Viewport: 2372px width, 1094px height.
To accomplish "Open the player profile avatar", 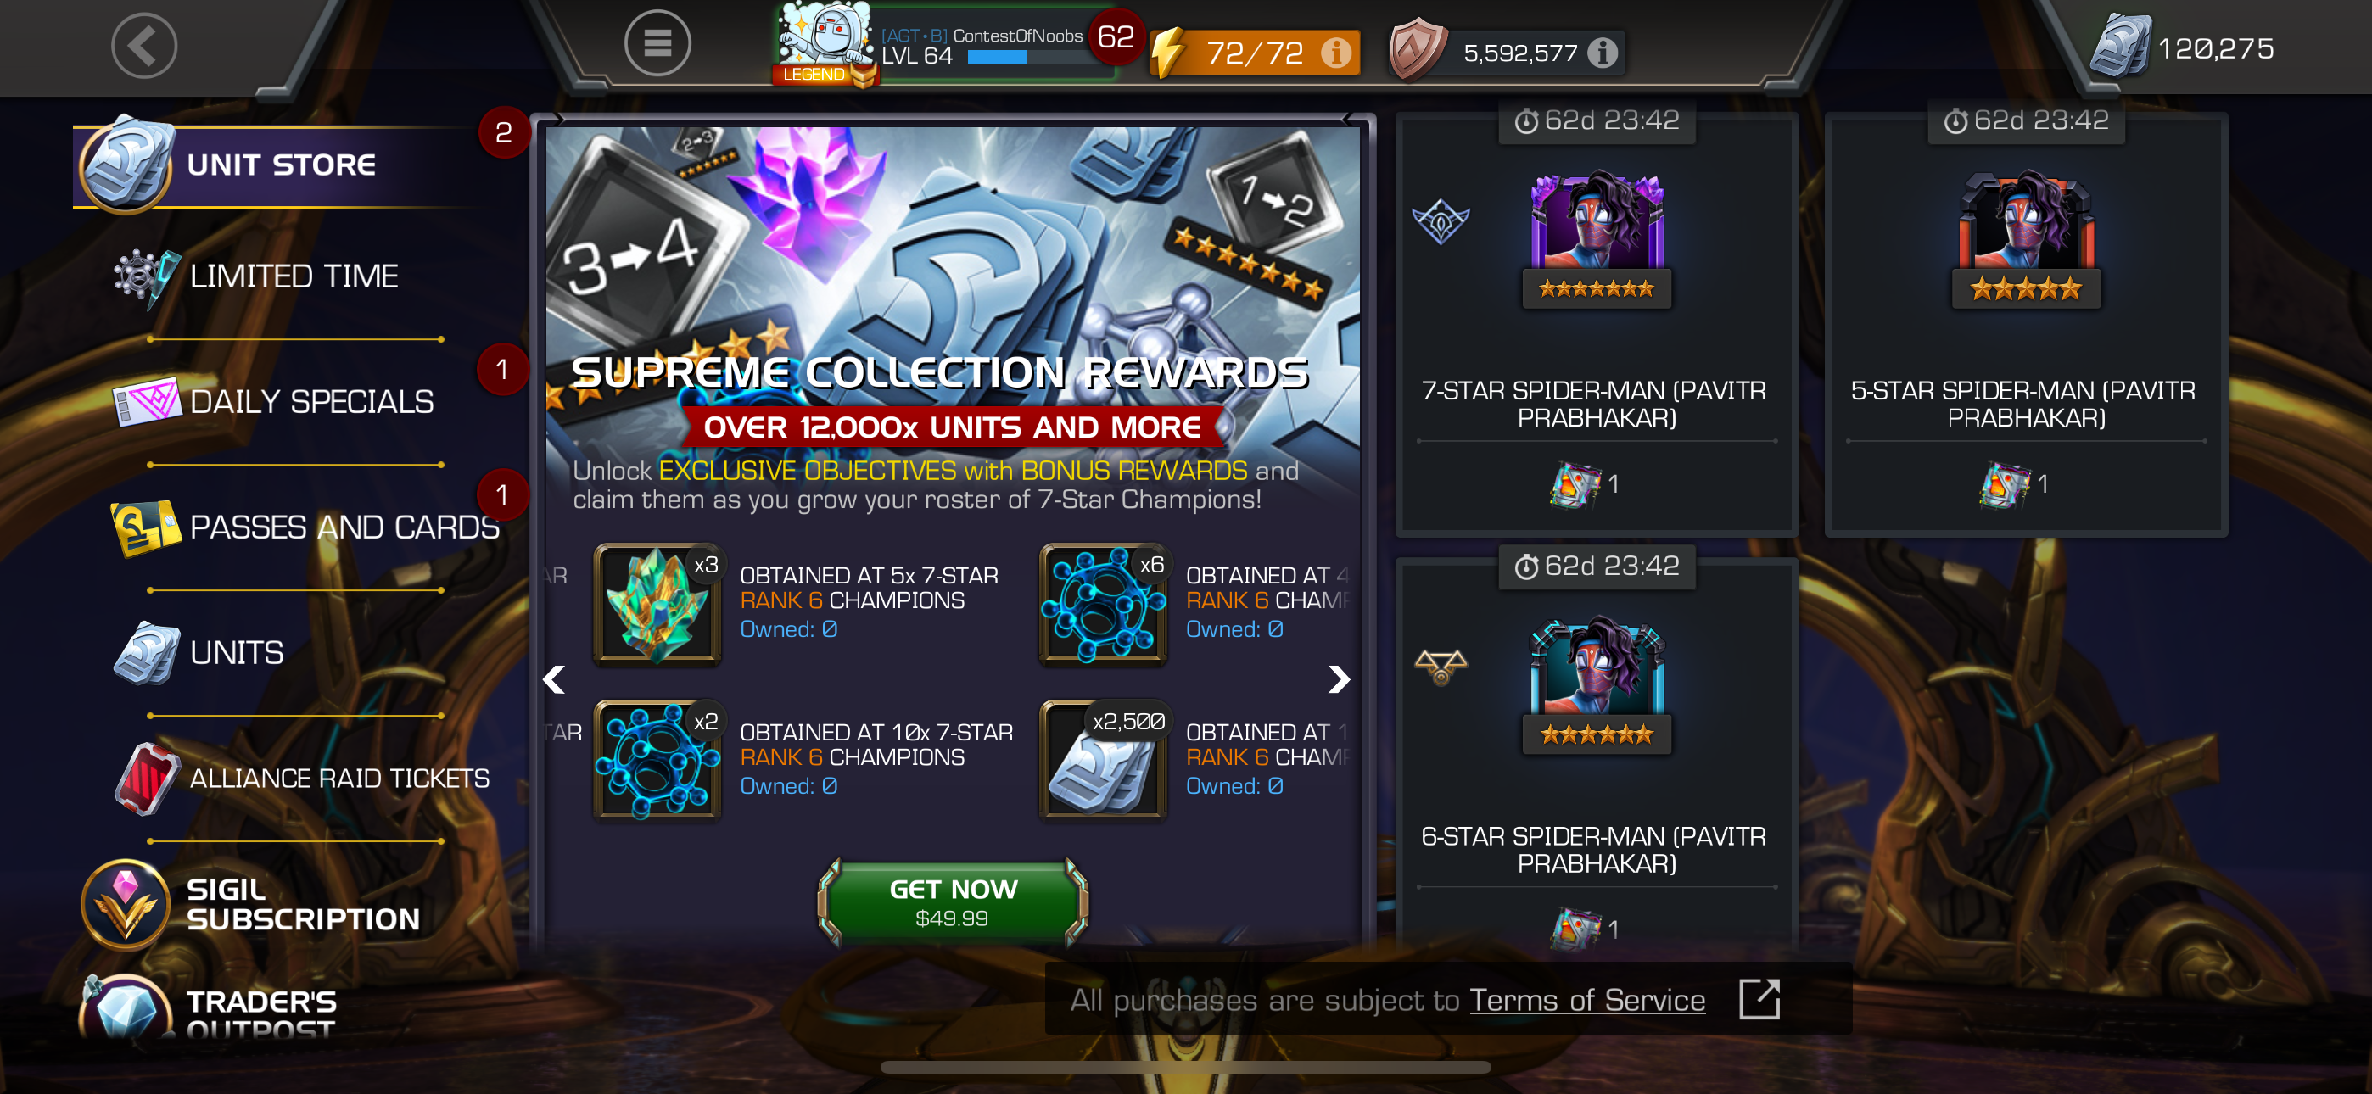I will 823,44.
